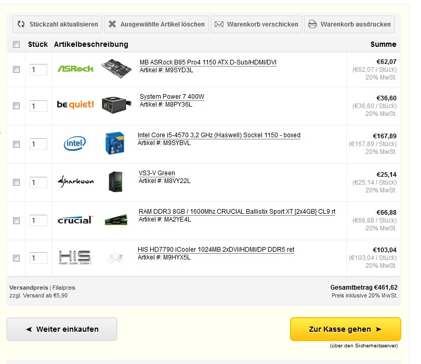Click article number M8PY36L text
Viewport: 421px width, 364px height.
(179, 105)
